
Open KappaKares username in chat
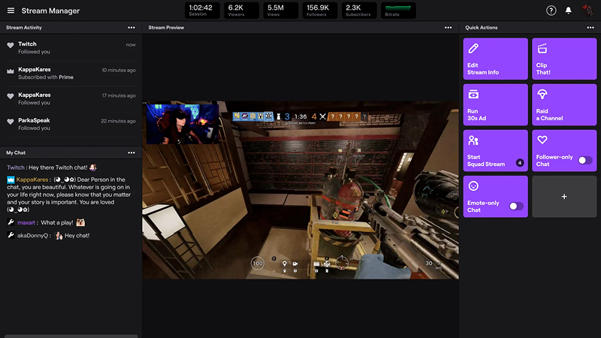[x=32, y=180]
